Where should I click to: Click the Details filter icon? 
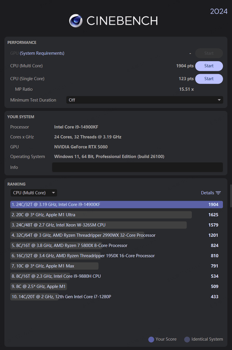click(218, 193)
